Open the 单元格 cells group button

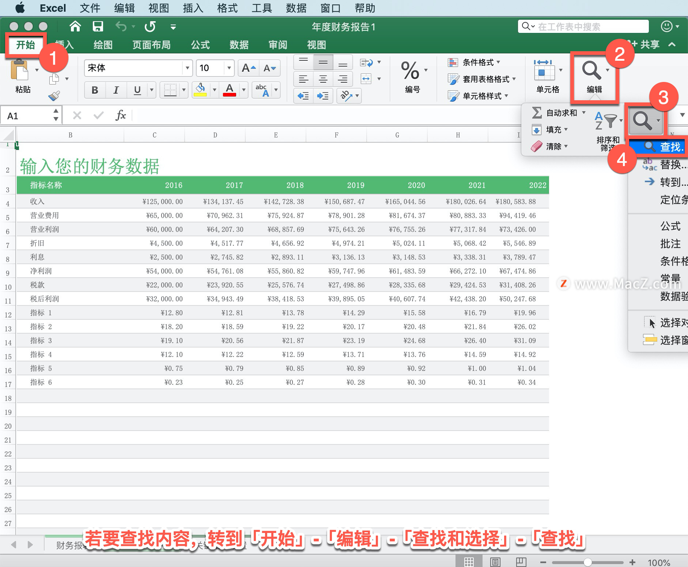click(x=548, y=76)
